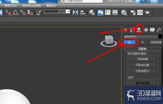Screen dimensions: 163x104
Task: Select the 轴 (Pivot) button
Action: [129, 42]
